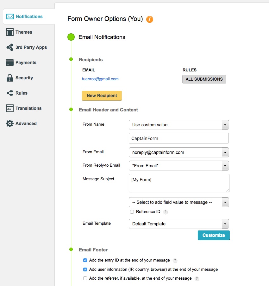Click the Rules sidebar icon
The height and width of the screenshot is (286, 269).
click(10, 93)
